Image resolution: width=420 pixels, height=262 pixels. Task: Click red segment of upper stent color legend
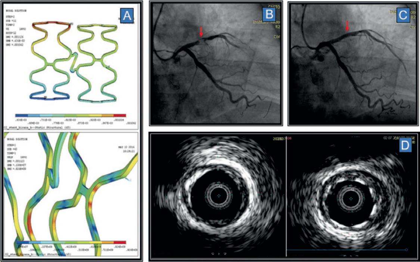(119, 116)
